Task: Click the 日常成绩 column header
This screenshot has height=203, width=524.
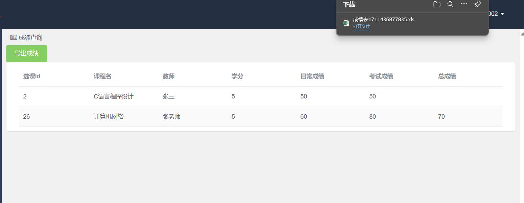Action: (312, 76)
